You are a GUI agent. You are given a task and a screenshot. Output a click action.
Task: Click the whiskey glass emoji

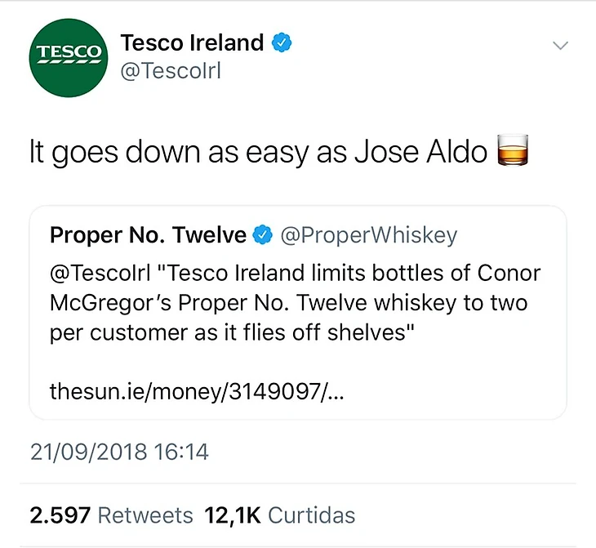[514, 152]
